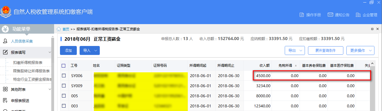Click the 基本养老保险费 column header
This screenshot has height=111, width=382.
pos(314,66)
